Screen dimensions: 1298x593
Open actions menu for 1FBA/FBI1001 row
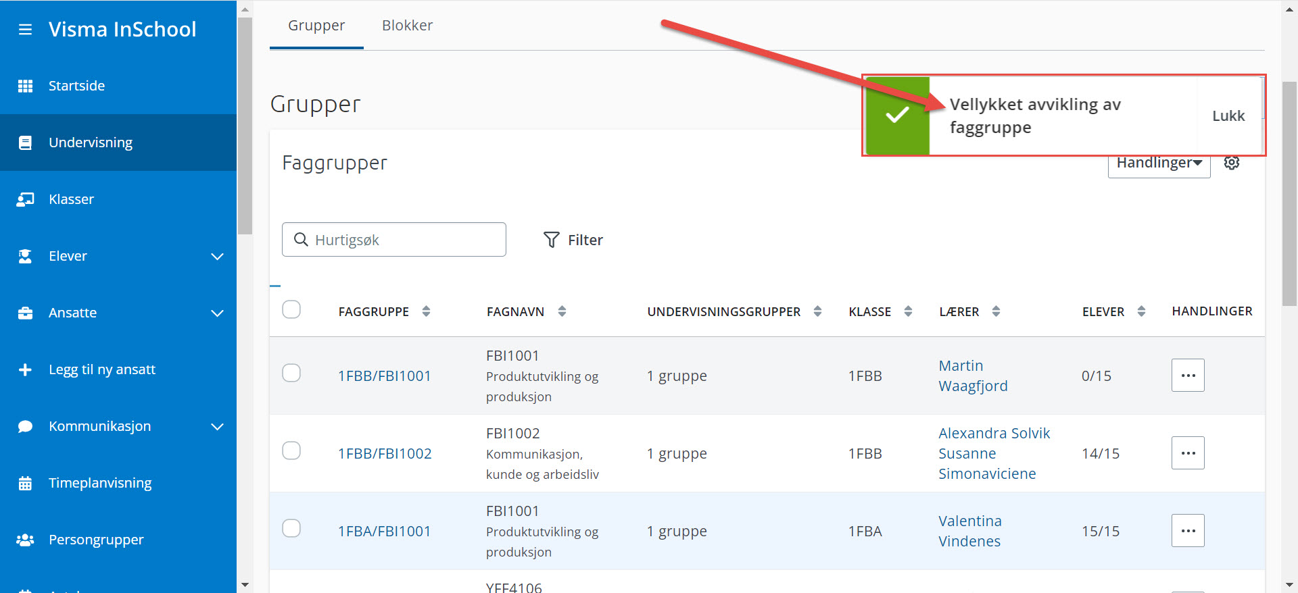coord(1188,530)
